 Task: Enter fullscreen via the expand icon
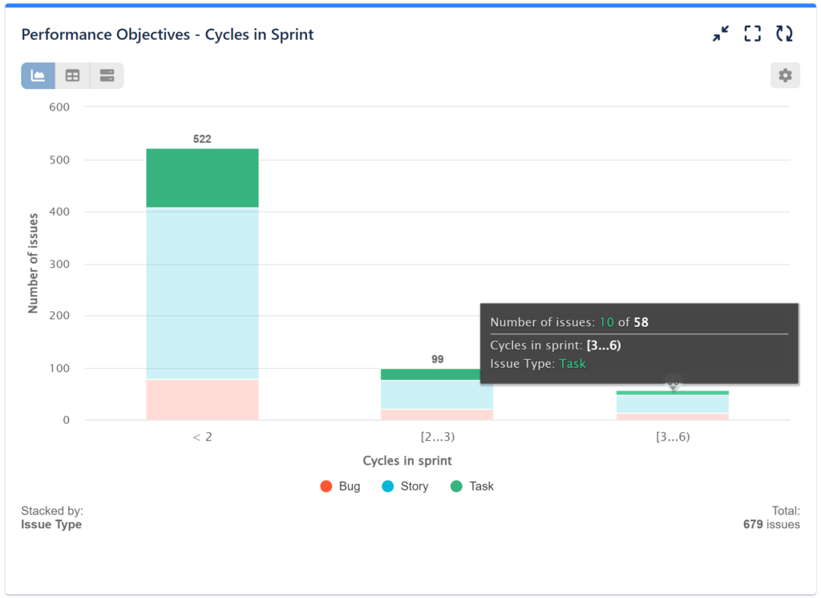click(752, 34)
